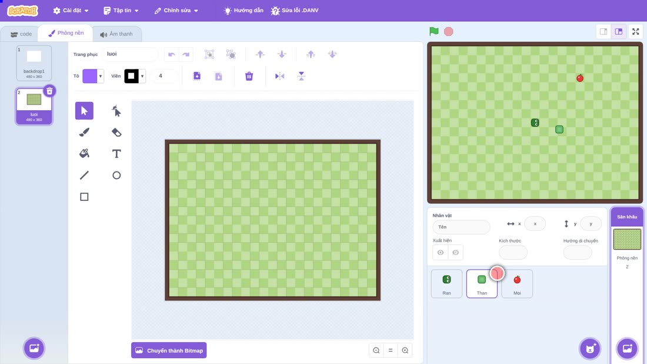Flip the costume horizontally
The width and height of the screenshot is (647, 364).
tap(279, 76)
